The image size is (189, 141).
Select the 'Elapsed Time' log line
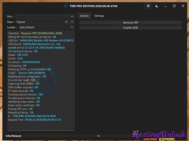tap(34, 120)
